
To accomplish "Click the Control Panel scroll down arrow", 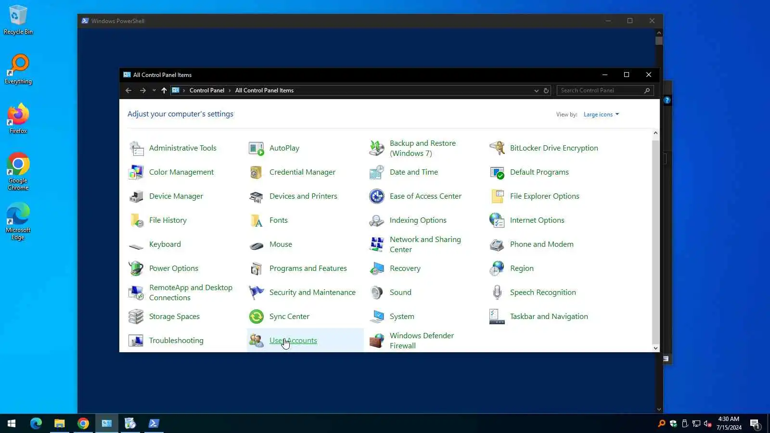I will pos(655,348).
